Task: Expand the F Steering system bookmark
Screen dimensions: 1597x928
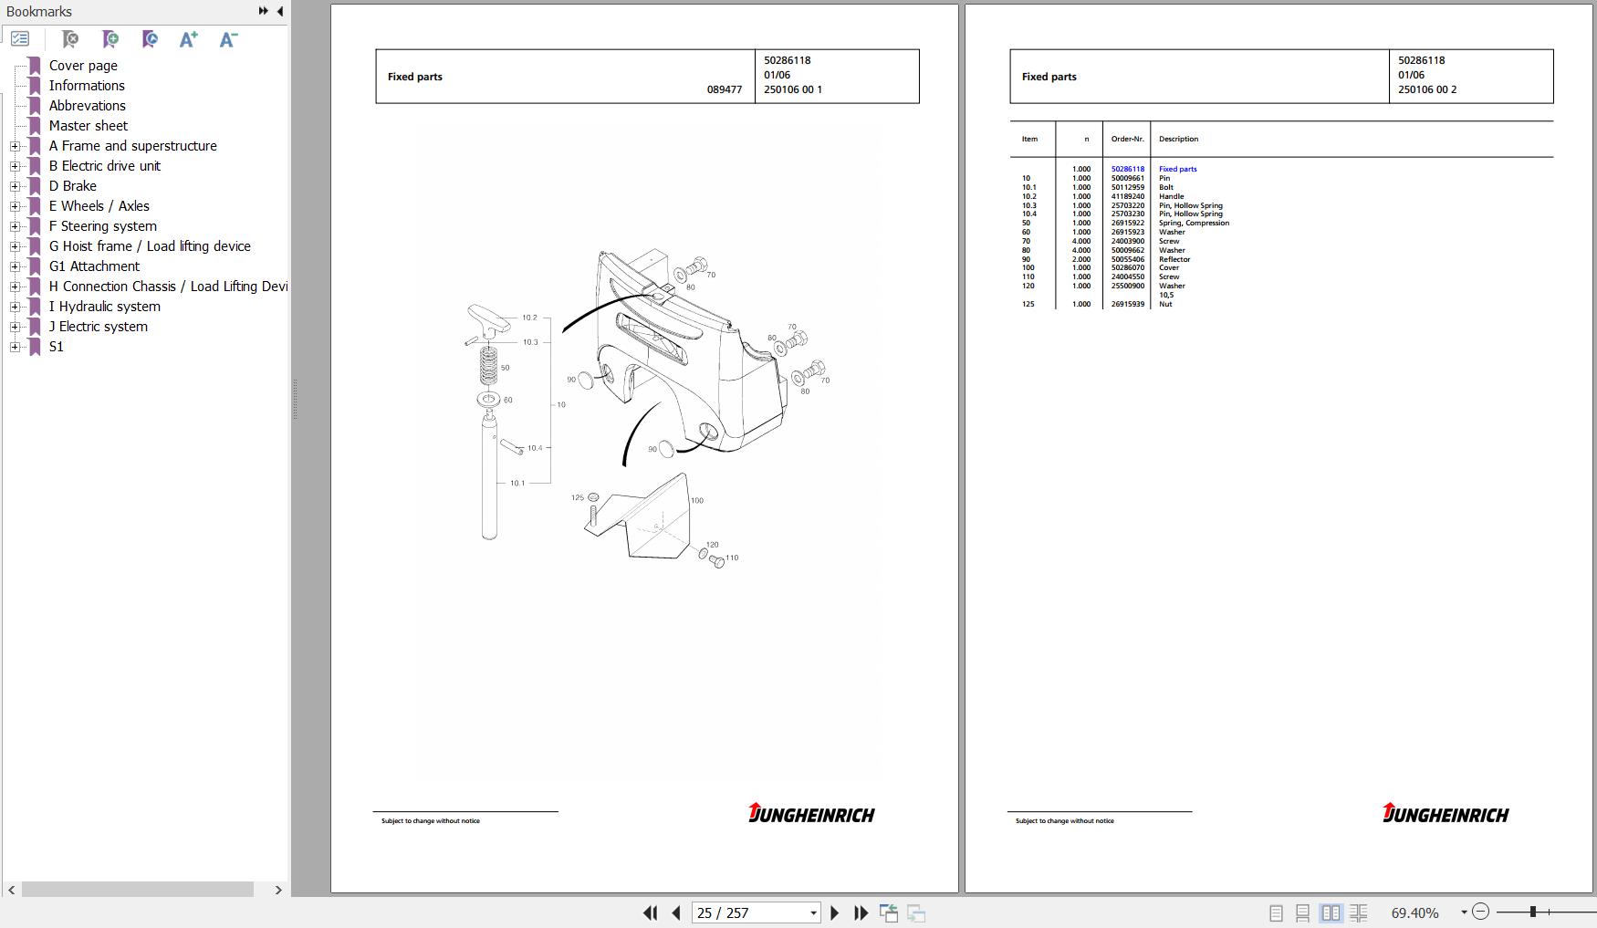Action: pos(15,226)
